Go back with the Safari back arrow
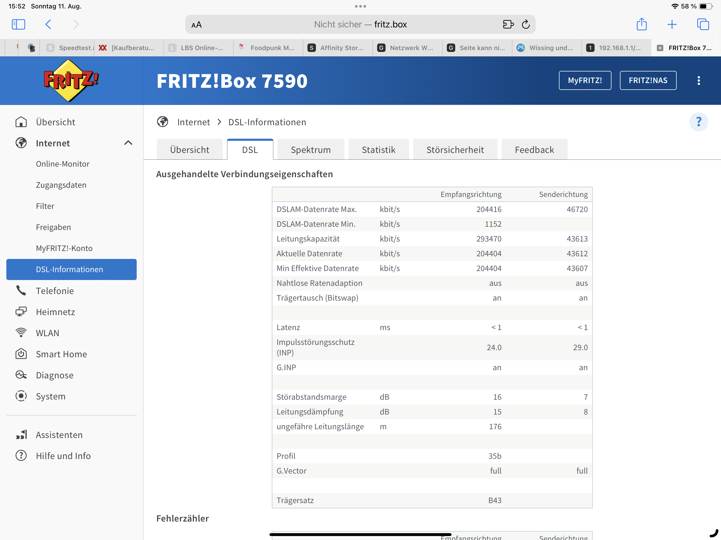 pos(48,25)
